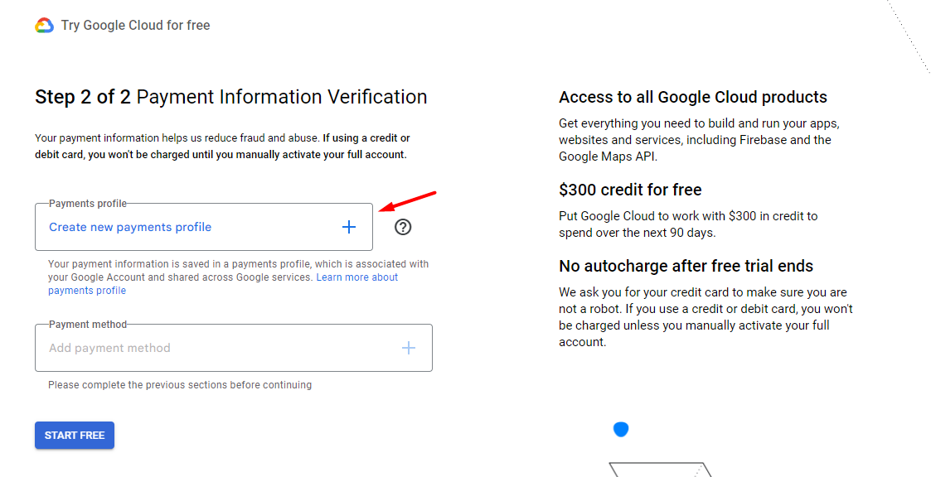Screen dimensions: 931x477
Task: Click the plus icon in Payment method
Action: (409, 349)
